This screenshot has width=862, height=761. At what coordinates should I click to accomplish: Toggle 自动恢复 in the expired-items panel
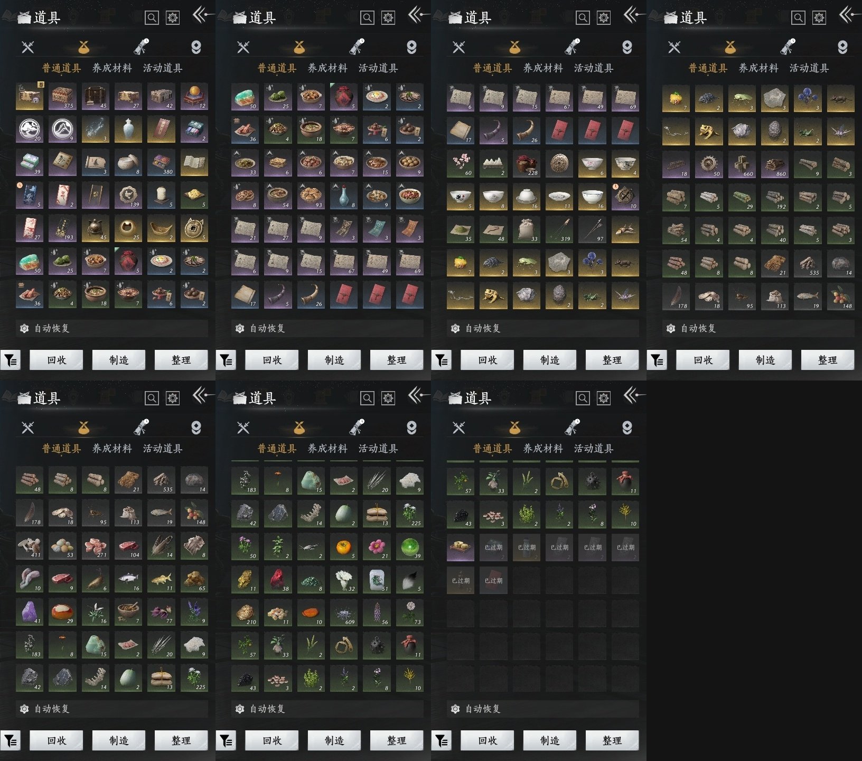(x=542, y=709)
